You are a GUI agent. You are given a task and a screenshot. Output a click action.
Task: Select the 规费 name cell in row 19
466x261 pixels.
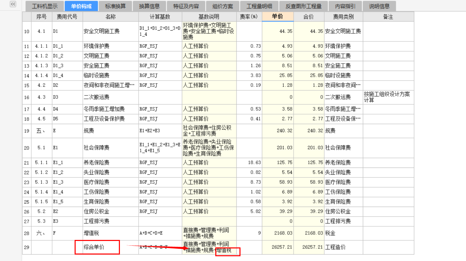click(111, 131)
